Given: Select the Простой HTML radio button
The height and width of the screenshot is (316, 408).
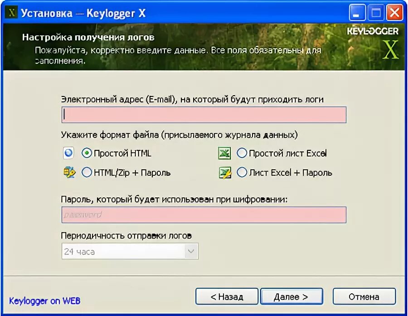Looking at the screenshot, I should pos(87,153).
